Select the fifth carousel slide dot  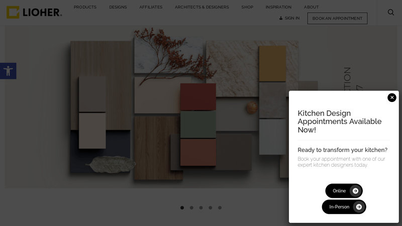[x=220, y=207]
